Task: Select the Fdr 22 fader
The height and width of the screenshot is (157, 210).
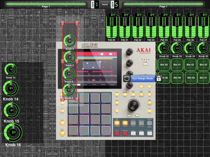Action: 138,25
